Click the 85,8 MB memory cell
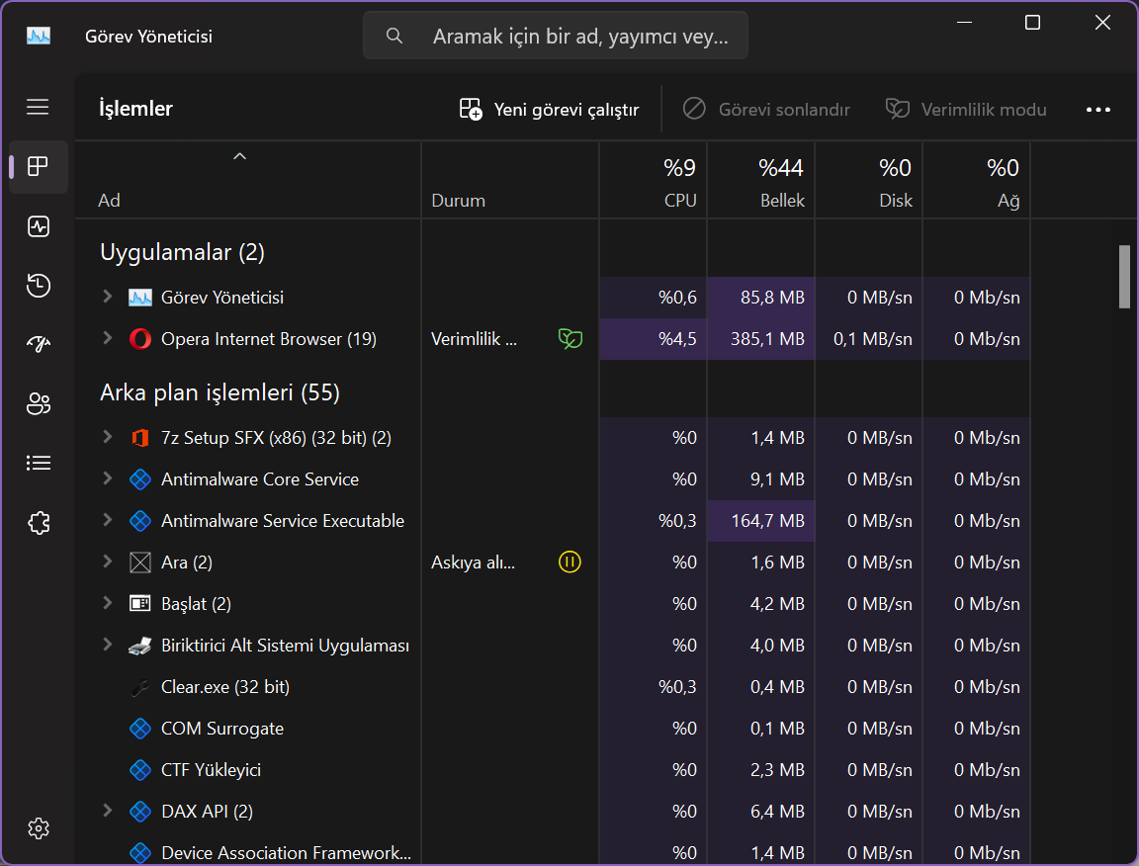 coord(760,298)
